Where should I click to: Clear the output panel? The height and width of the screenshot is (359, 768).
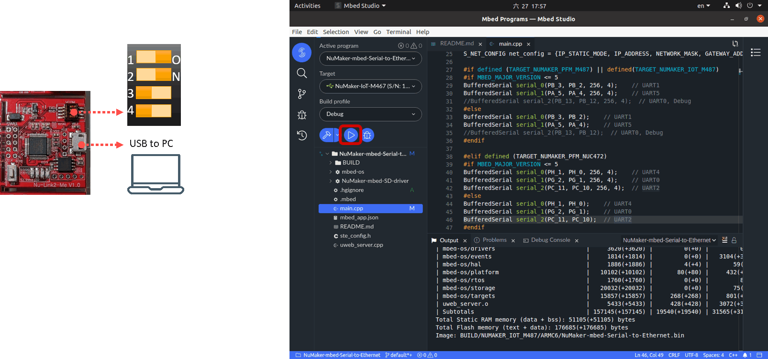click(x=725, y=240)
